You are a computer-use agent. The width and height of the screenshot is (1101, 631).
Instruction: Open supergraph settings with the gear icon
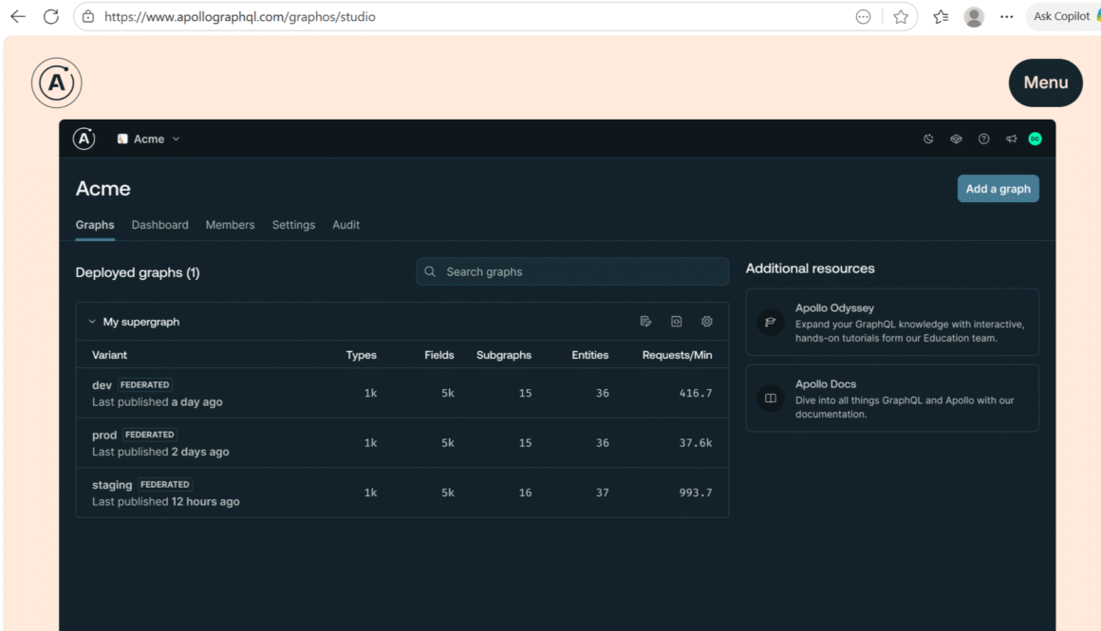coord(707,322)
